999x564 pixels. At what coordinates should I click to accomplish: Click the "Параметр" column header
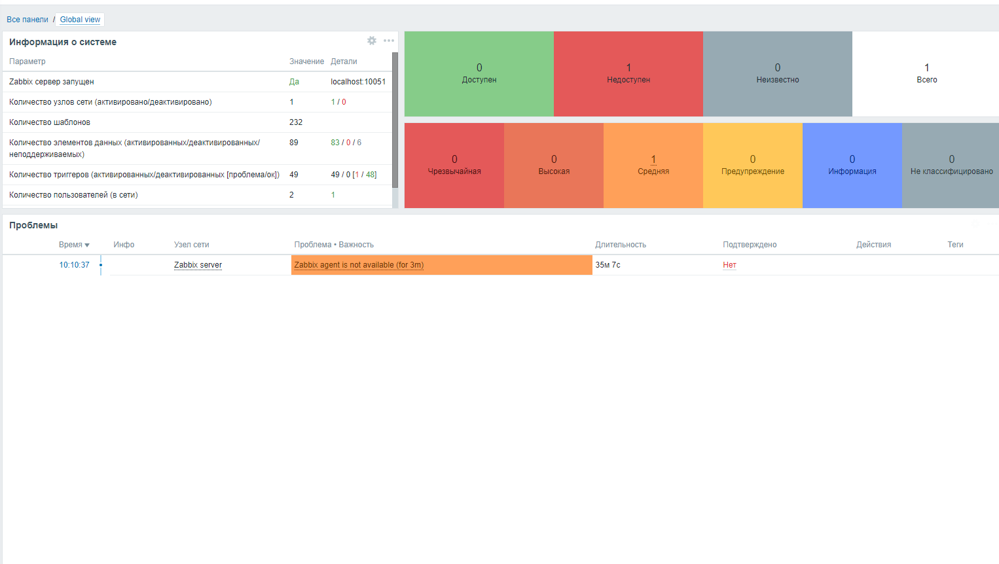click(27, 62)
